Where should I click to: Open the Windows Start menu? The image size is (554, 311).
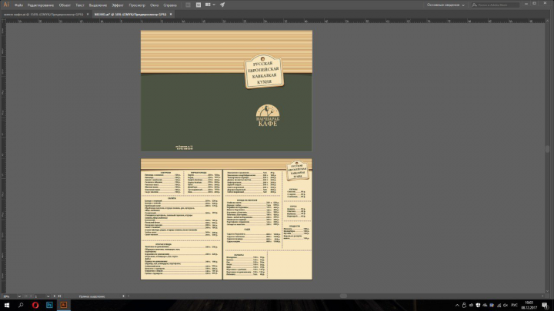click(6, 305)
